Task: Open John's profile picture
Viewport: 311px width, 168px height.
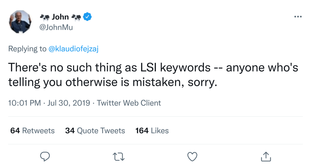Action: tap(20, 22)
